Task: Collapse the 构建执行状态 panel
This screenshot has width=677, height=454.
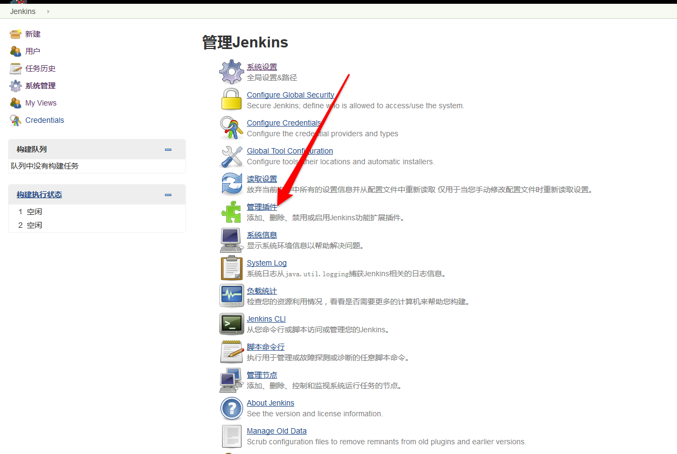Action: (168, 195)
